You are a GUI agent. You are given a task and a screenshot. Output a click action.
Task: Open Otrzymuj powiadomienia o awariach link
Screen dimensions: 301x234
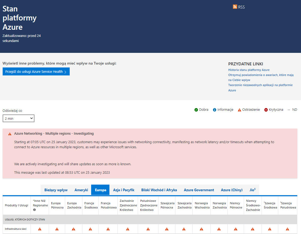coord(261,75)
